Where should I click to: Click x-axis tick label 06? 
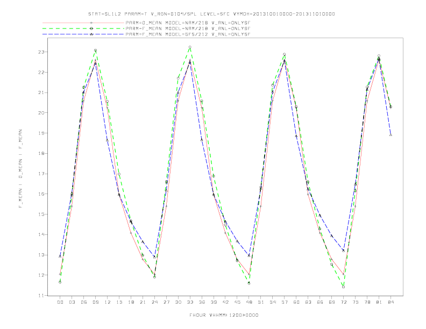click(x=84, y=302)
